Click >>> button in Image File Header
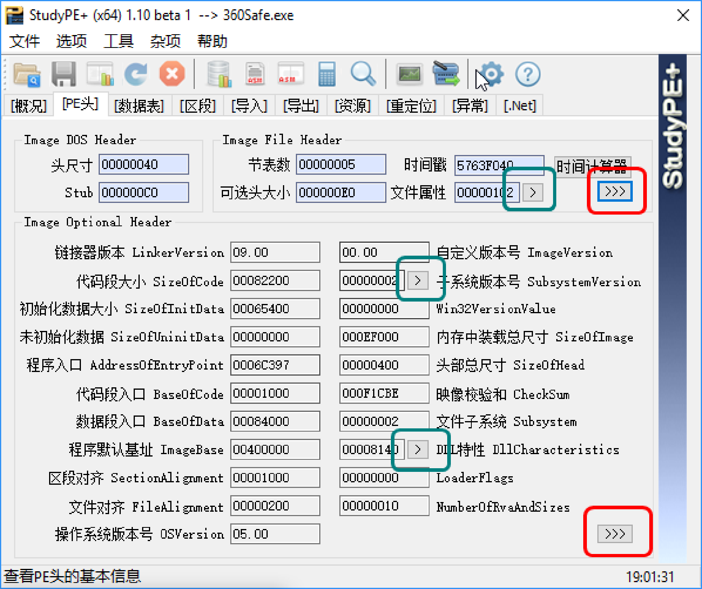This screenshot has width=702, height=589. (615, 191)
